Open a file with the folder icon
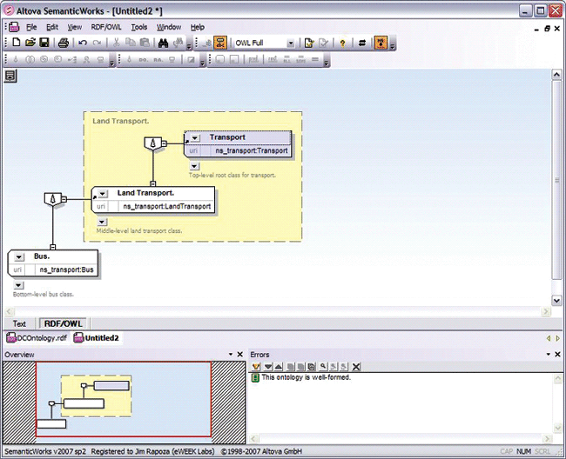 (x=30, y=43)
